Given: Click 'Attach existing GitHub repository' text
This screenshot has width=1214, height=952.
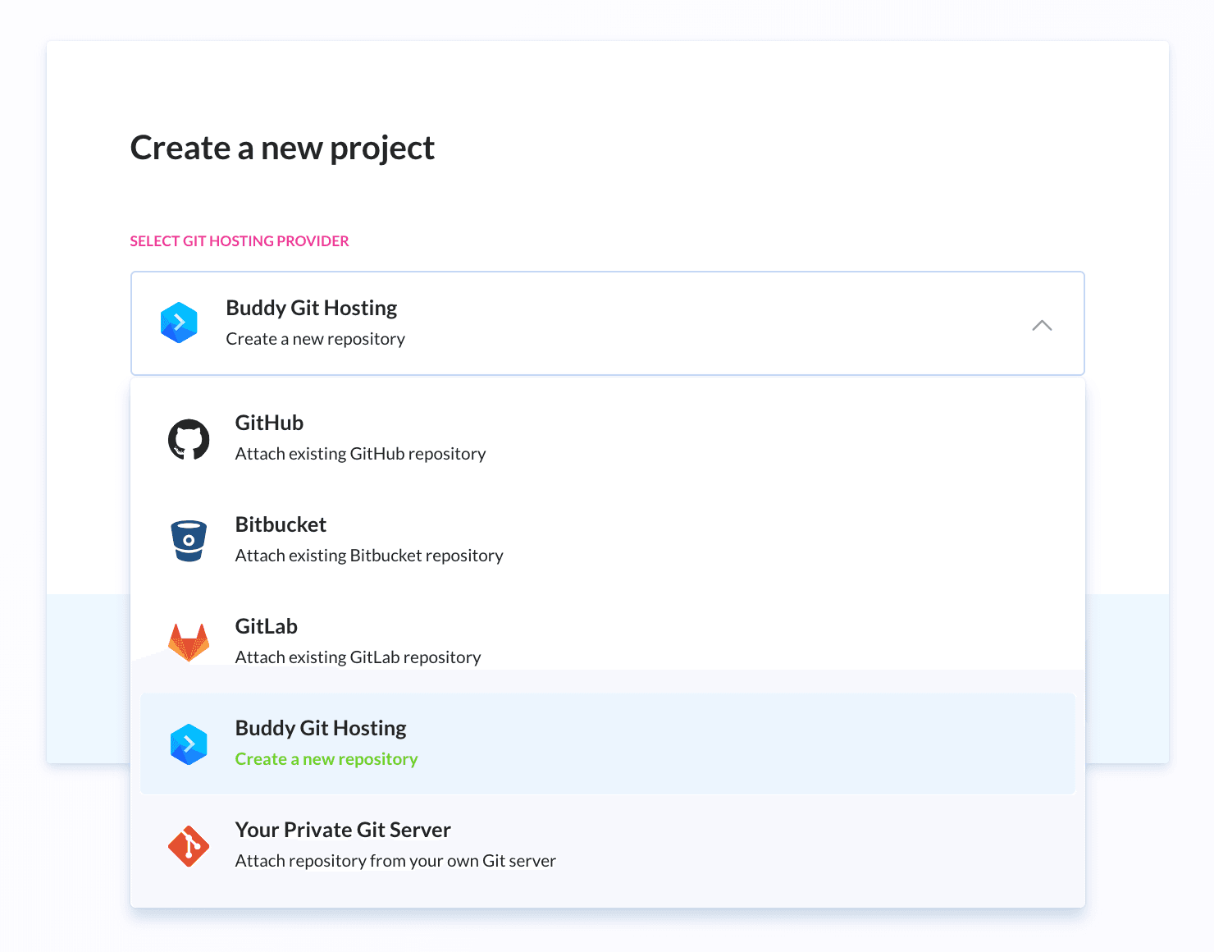Looking at the screenshot, I should point(360,454).
